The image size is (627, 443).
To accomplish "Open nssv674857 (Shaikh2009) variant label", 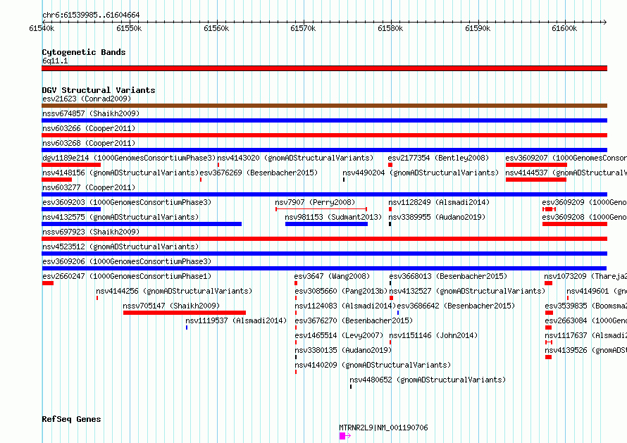I will (x=91, y=113).
